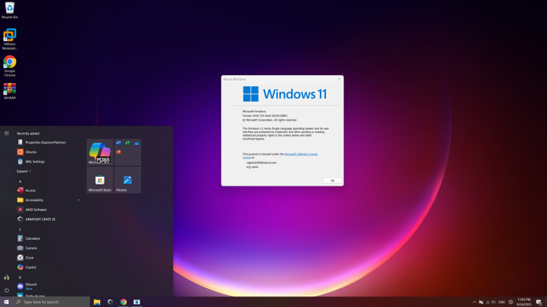Open Google Chrome desktop shortcut
547x307 pixels.
point(10,63)
